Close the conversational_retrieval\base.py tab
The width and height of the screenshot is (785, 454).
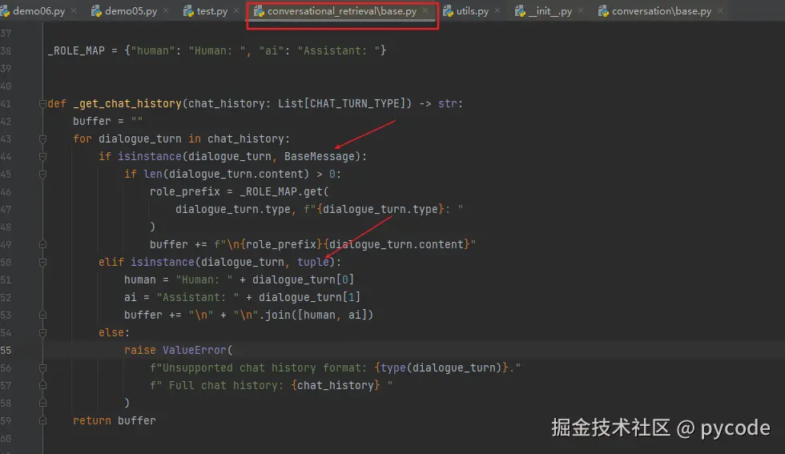tap(425, 10)
